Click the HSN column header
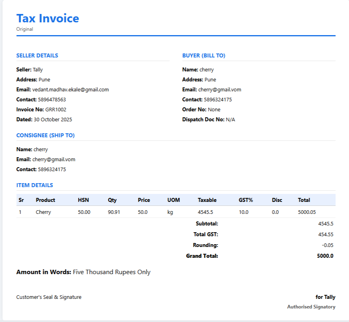349x322 pixels. click(x=83, y=200)
